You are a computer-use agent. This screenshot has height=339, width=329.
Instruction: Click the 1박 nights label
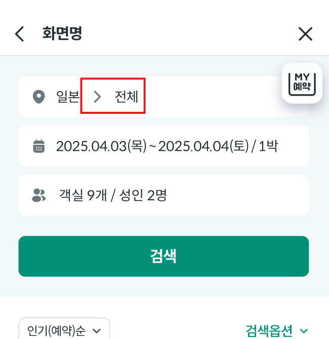(268, 146)
